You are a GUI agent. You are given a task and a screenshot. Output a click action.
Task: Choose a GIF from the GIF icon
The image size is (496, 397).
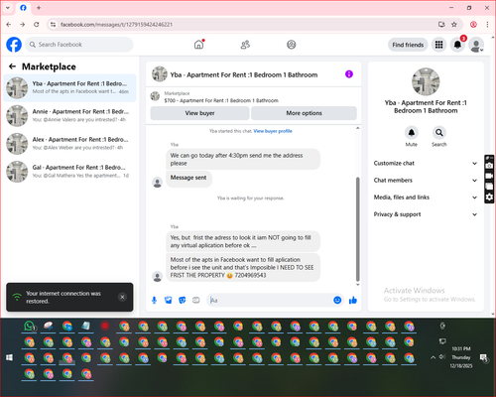point(196,300)
